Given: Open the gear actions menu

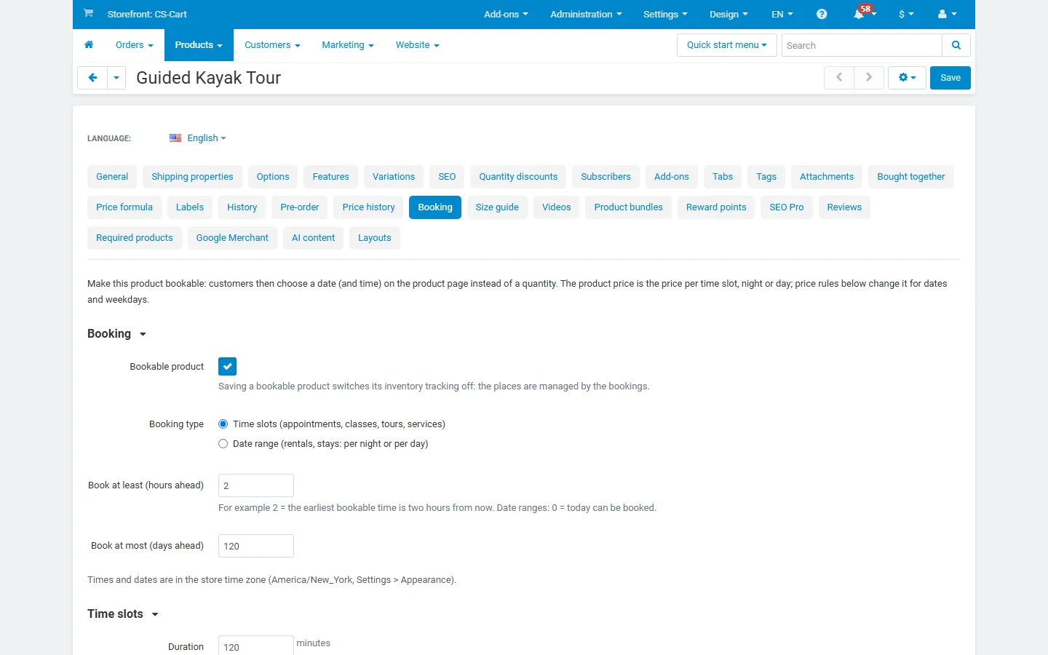Looking at the screenshot, I should 907,78.
